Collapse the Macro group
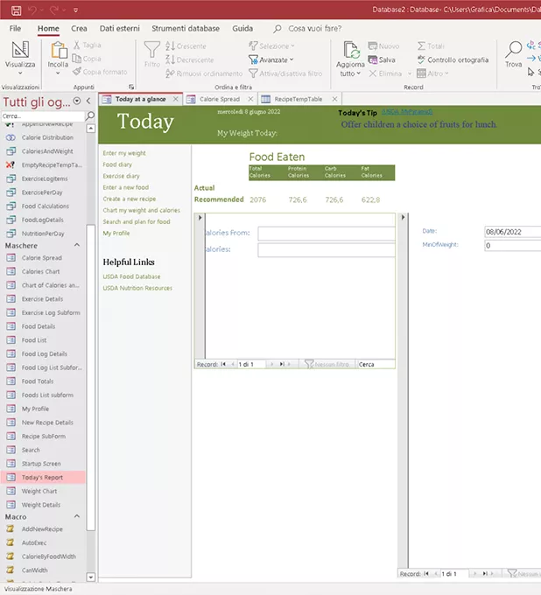 pos(77,516)
